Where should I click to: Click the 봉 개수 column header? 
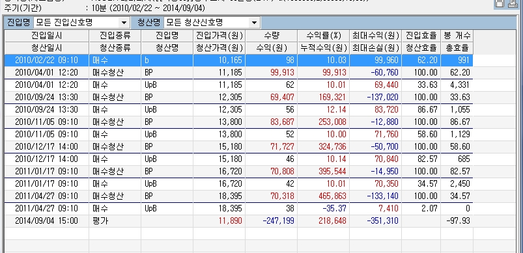pyautogui.click(x=457, y=35)
